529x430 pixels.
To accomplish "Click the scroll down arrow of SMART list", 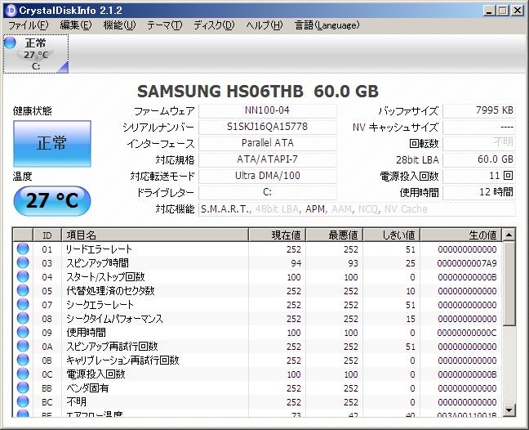I will point(509,410).
